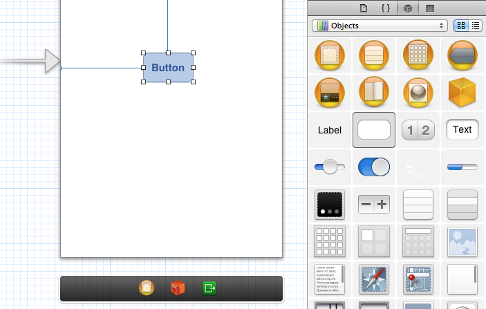The image size is (486, 309).
Task: Click First Responder cube in scene dock
Action: (178, 288)
